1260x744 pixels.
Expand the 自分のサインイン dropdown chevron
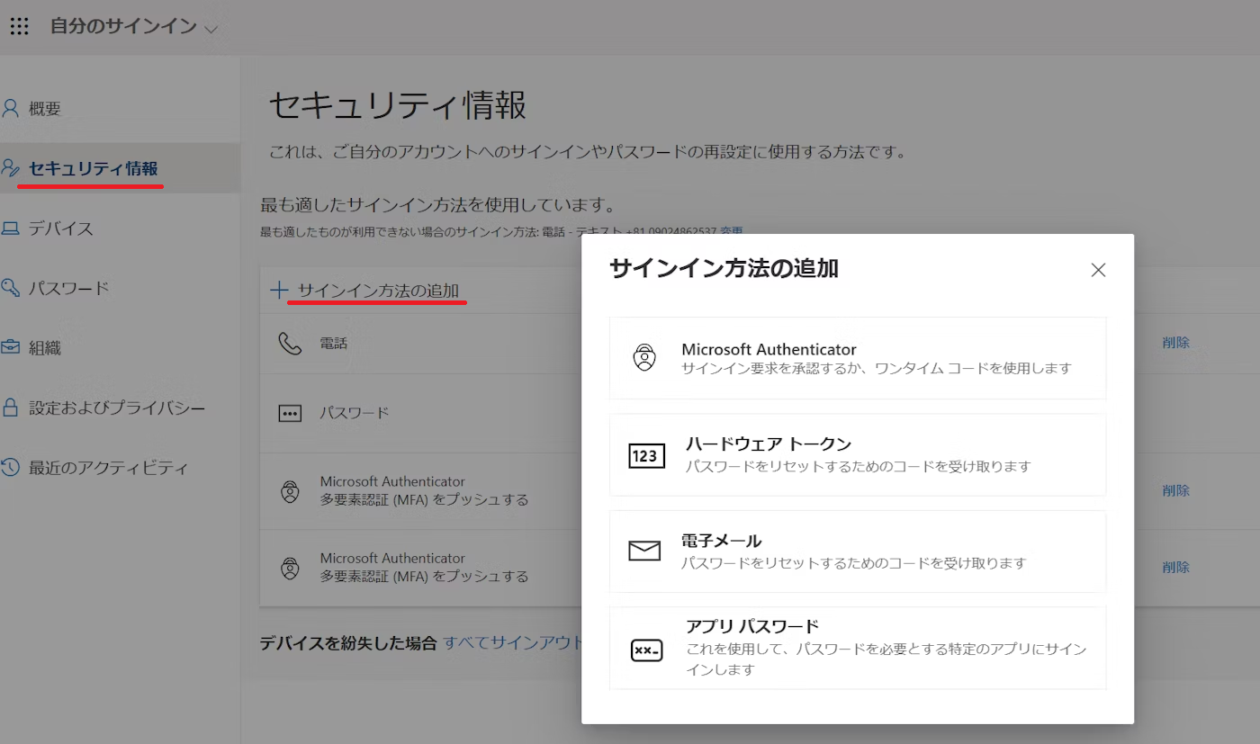point(211,29)
